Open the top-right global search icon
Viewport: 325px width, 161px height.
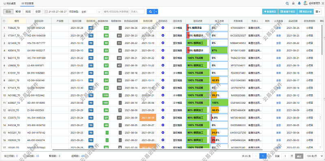click(x=287, y=3)
